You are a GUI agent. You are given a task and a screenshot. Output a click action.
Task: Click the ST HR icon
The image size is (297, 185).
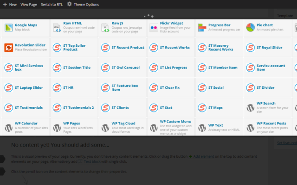tap(57, 87)
